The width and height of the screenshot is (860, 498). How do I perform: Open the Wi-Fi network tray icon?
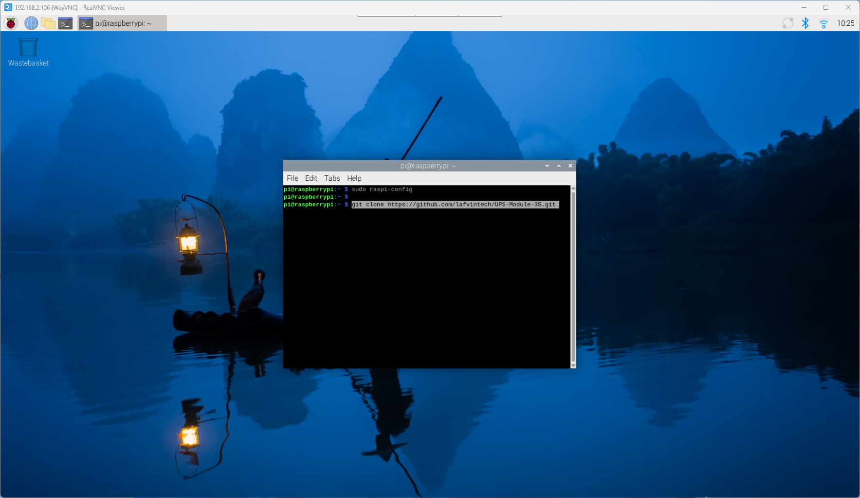tap(823, 23)
